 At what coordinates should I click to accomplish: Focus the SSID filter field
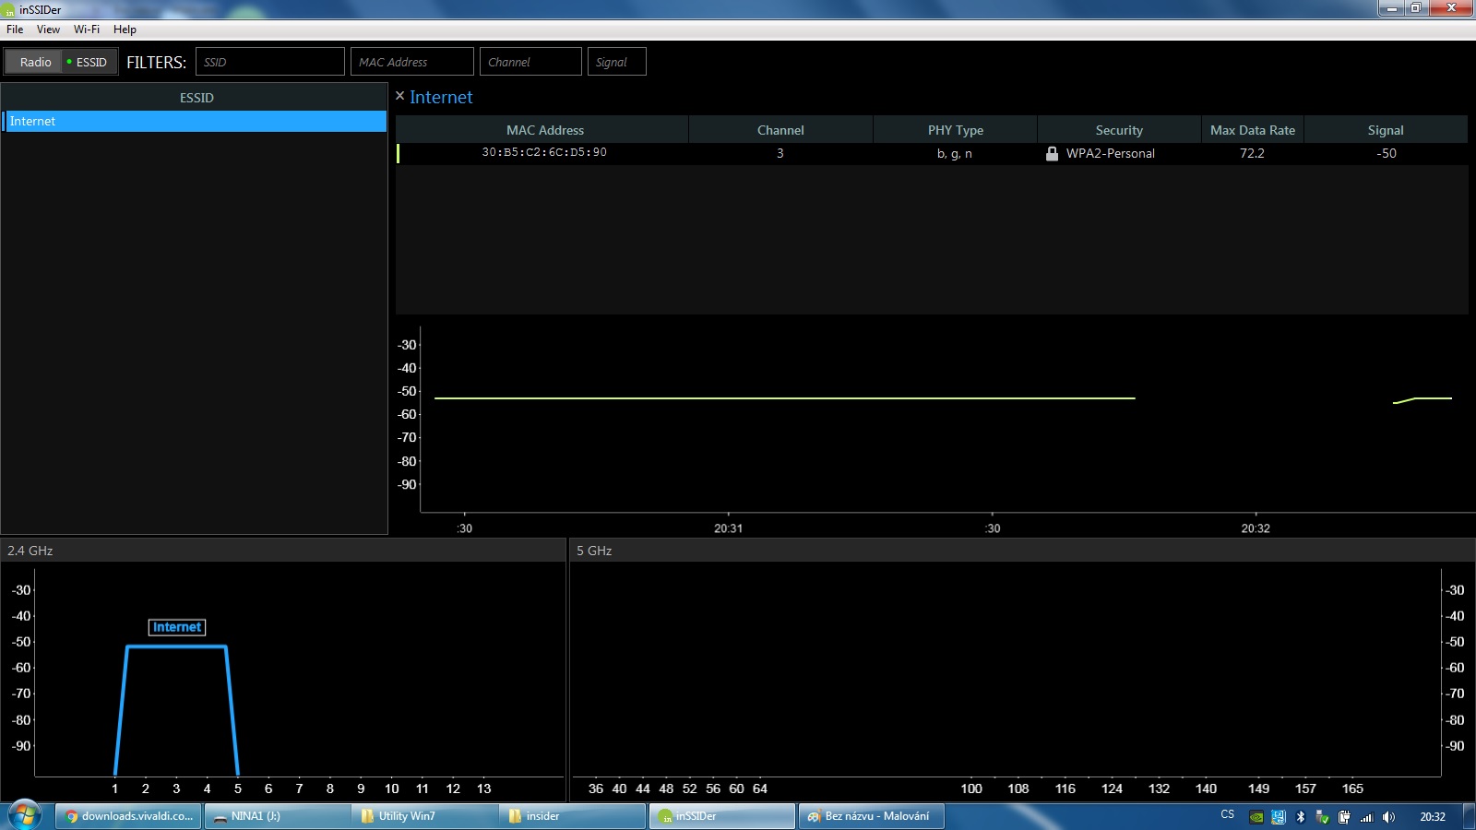pyautogui.click(x=269, y=62)
